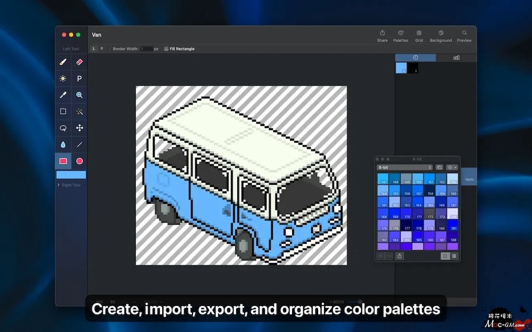
Task: Open the 8-bit palette dropdown
Action: click(405, 167)
